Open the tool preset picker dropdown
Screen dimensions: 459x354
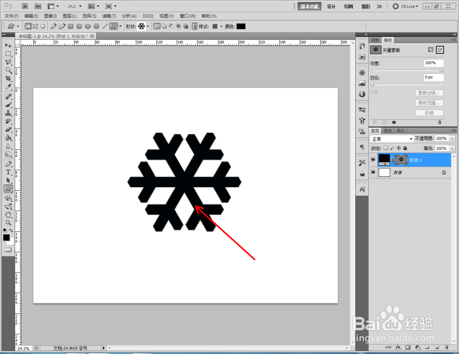pos(18,26)
